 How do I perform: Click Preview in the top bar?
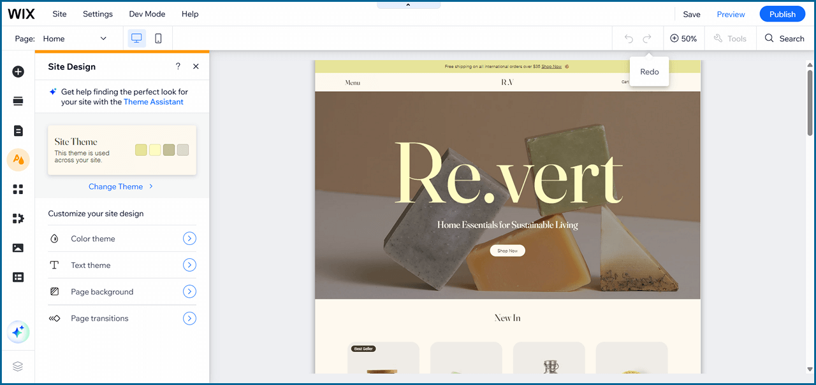(731, 14)
